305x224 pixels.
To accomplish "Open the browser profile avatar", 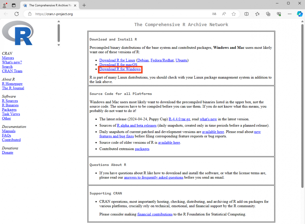I will (5, 5).
